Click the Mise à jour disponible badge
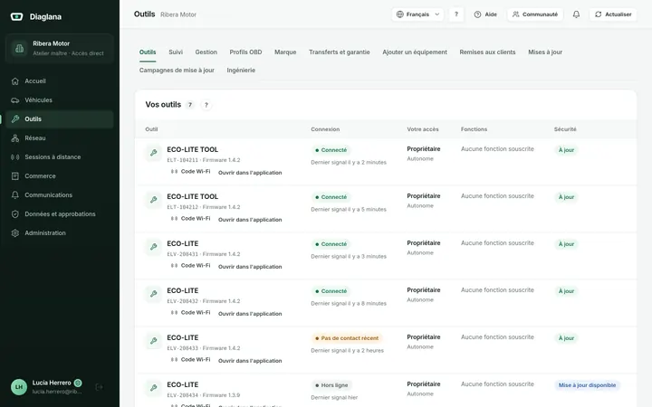 (587, 385)
